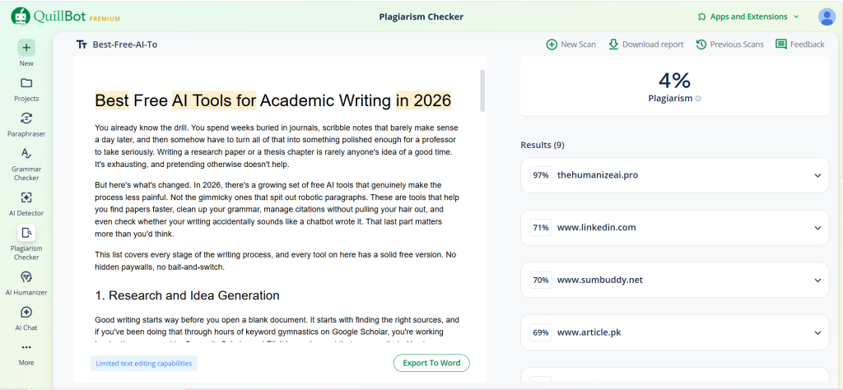Screen dimensions: 843x390
Task: Open the Projects folder icon
Action: (26, 83)
